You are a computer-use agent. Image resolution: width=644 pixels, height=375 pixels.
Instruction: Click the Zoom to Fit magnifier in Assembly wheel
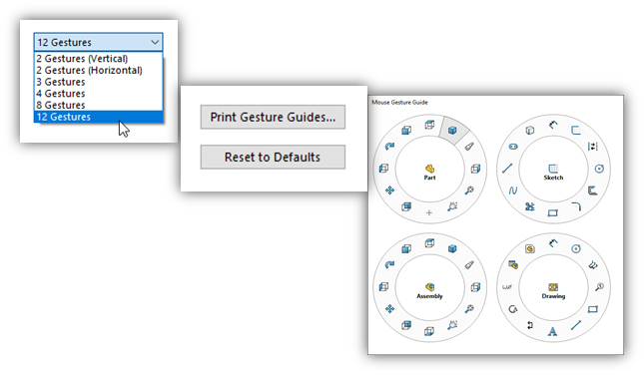point(469,309)
